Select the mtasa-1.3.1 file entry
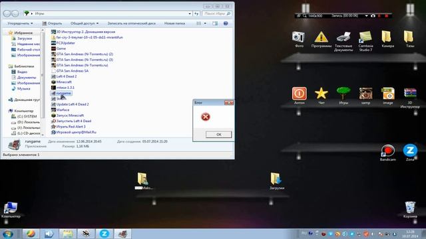 [x=63, y=88]
